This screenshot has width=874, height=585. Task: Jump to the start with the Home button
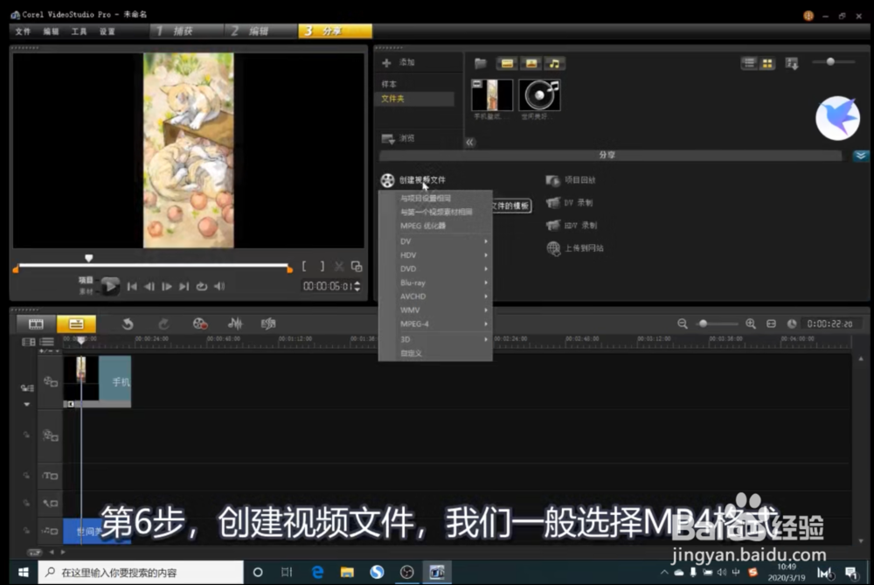(132, 287)
